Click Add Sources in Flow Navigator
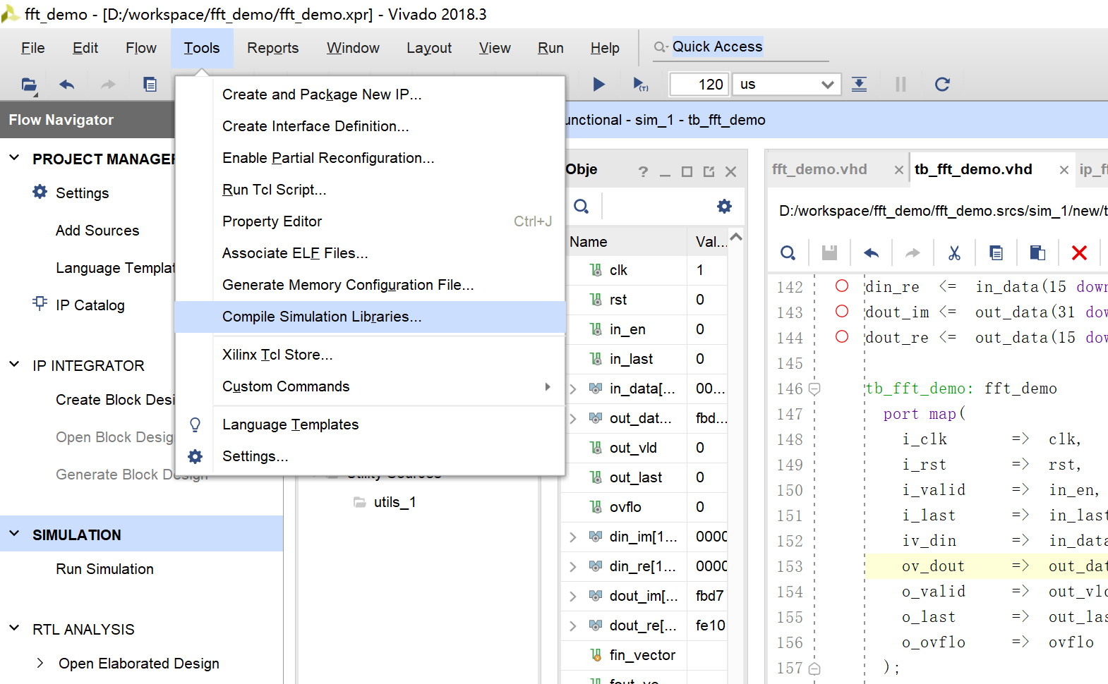Screen dimensions: 1108x684 (x=97, y=231)
